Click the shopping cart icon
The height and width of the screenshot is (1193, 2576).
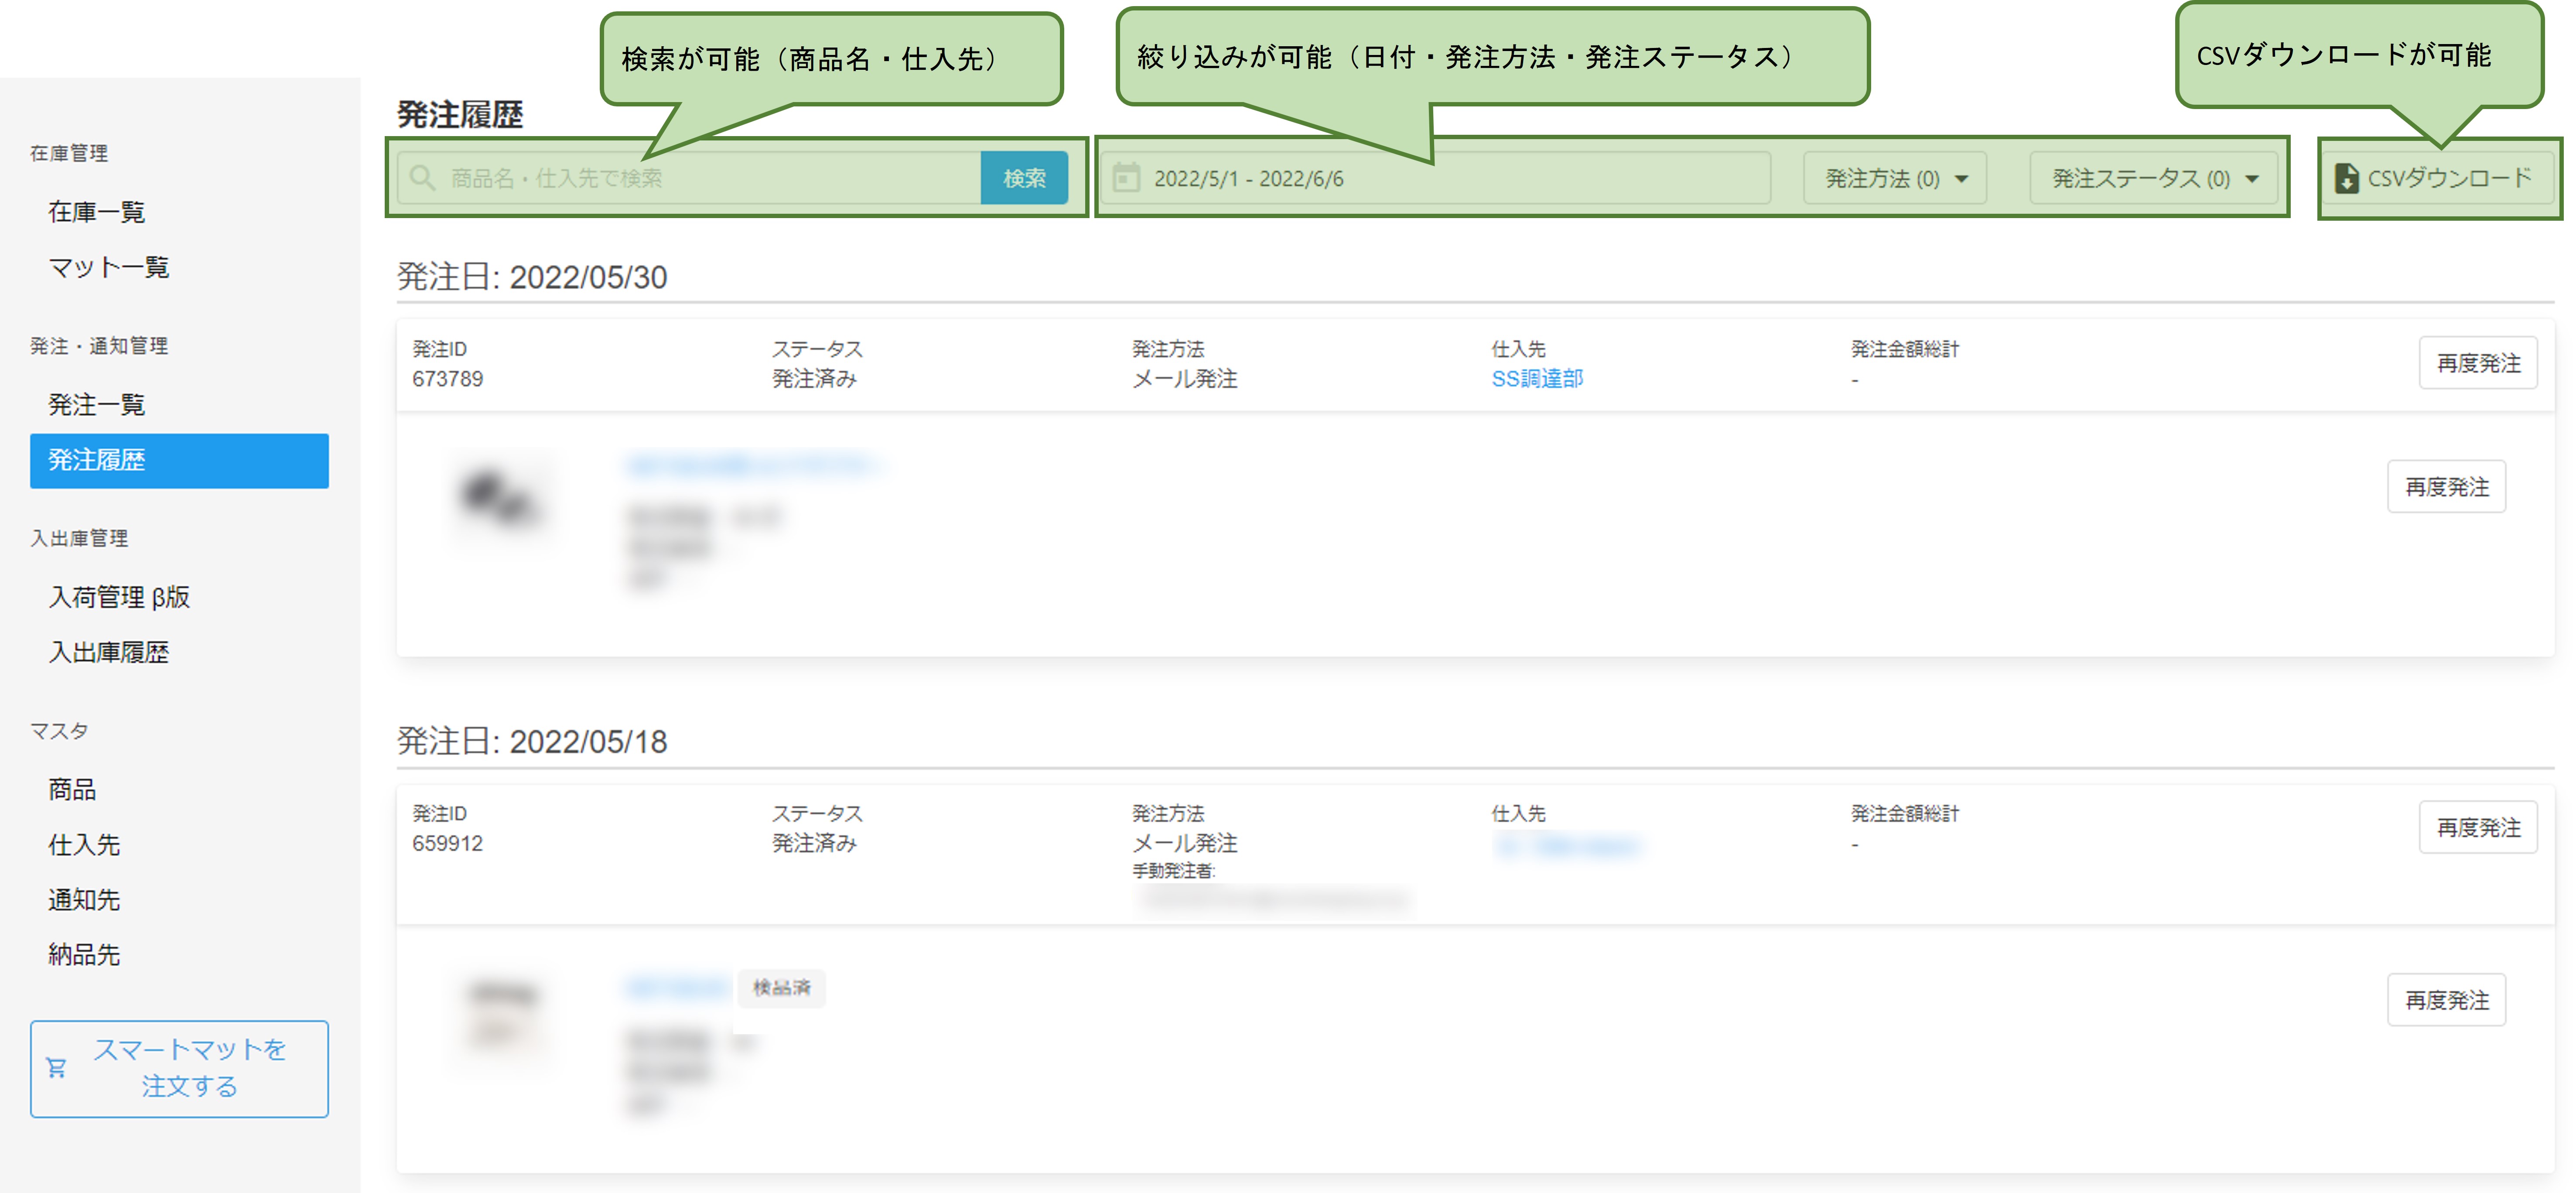click(57, 1068)
